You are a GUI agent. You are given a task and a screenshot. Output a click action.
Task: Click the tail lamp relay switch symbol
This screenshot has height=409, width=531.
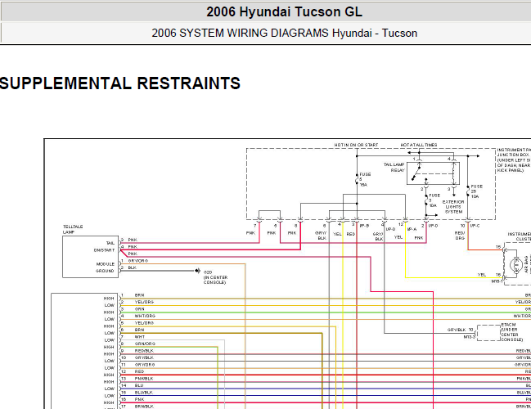pos(433,173)
